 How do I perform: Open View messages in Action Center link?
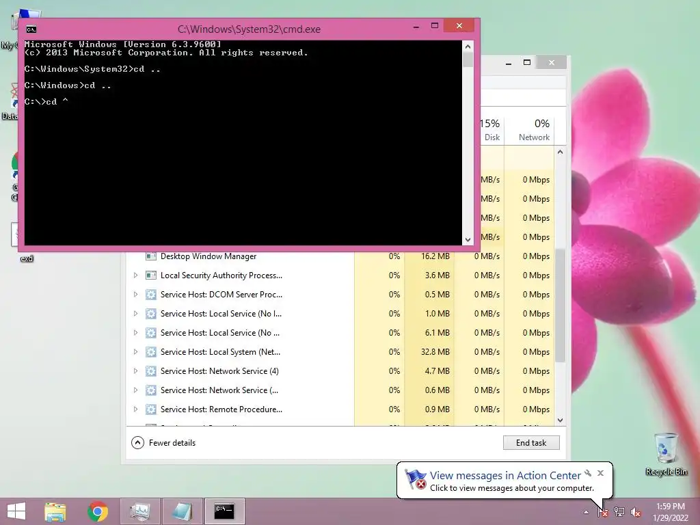pos(505,476)
